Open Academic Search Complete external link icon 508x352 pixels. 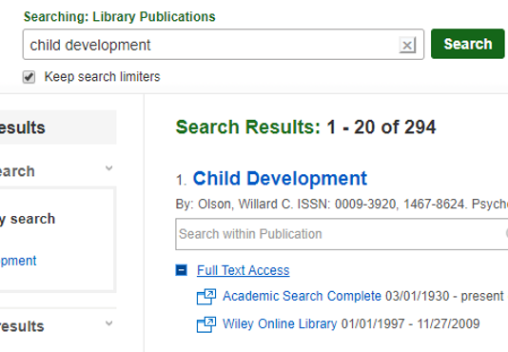pos(206,297)
